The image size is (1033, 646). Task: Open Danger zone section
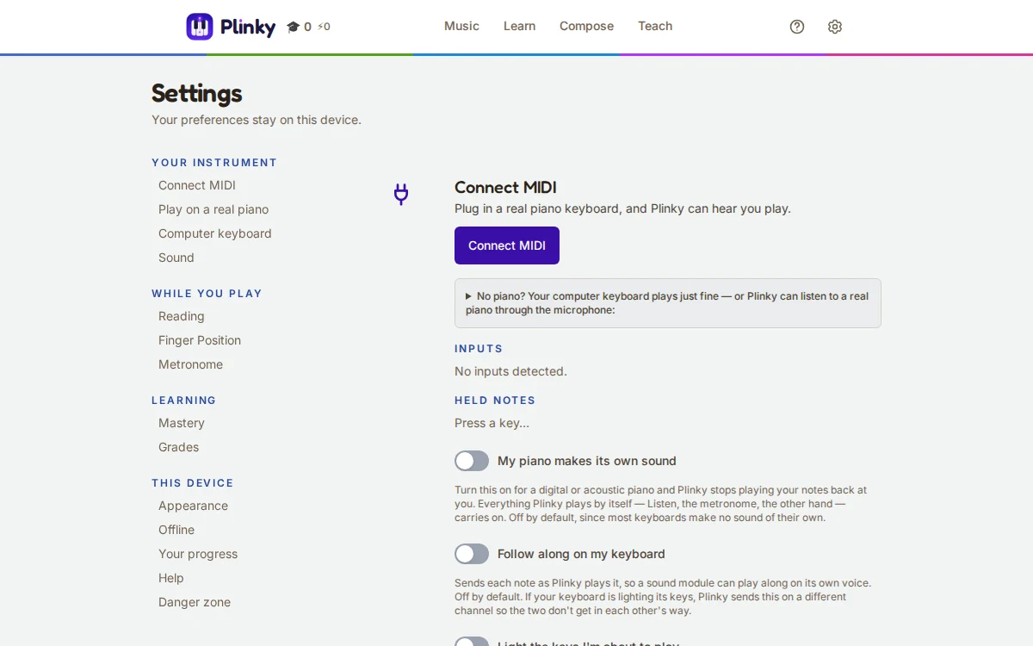(195, 602)
